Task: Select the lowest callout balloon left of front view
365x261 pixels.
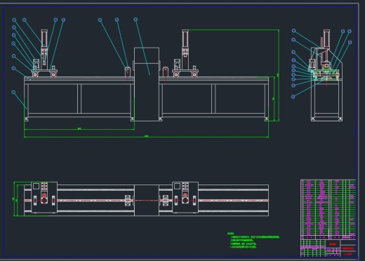Action: point(13,92)
